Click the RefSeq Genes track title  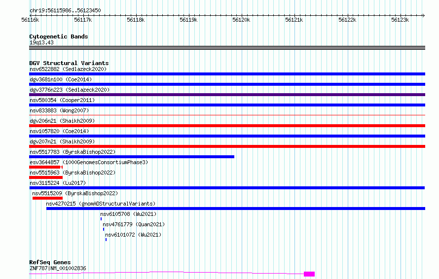50,263
